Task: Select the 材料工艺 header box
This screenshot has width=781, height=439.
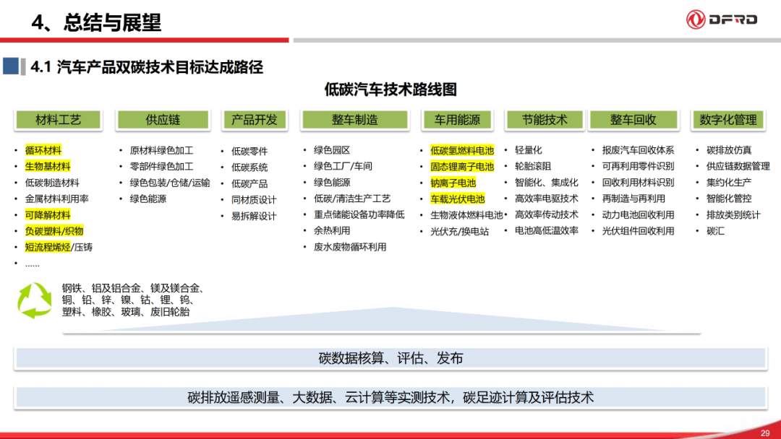Action: 58,120
